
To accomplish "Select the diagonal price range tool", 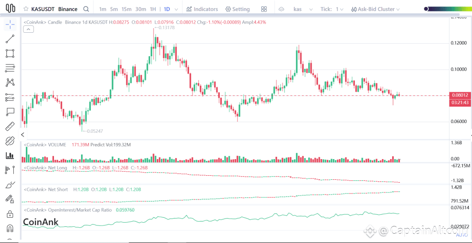I will (10, 141).
